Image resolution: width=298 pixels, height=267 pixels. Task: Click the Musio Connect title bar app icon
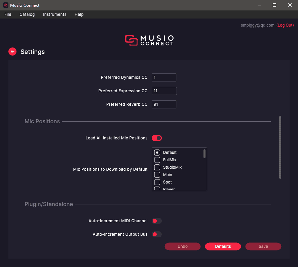pyautogui.click(x=6, y=5)
